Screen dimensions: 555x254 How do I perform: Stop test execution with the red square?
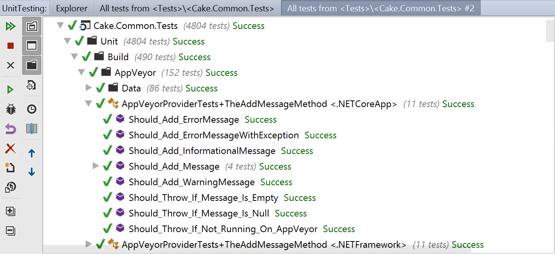point(11,46)
